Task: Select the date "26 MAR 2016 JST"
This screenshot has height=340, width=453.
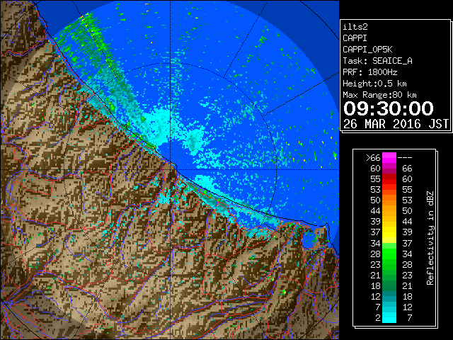Action: pyautogui.click(x=396, y=124)
